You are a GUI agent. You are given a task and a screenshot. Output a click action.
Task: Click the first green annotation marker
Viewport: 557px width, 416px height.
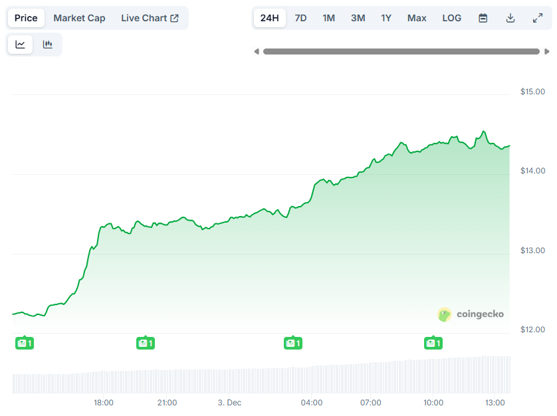click(25, 343)
